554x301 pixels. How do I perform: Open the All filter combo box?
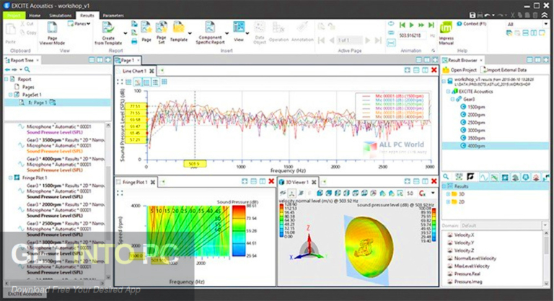tap(528, 24)
